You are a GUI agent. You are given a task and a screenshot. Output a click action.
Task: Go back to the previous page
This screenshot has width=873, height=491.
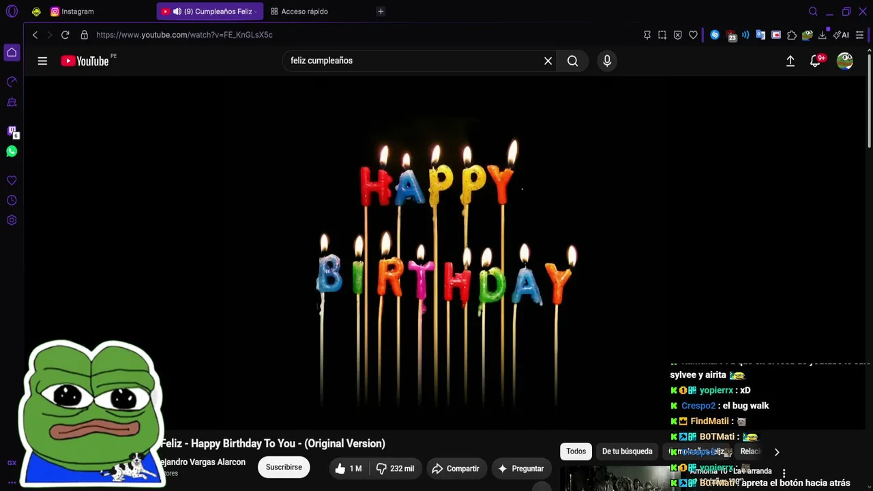pyautogui.click(x=35, y=35)
